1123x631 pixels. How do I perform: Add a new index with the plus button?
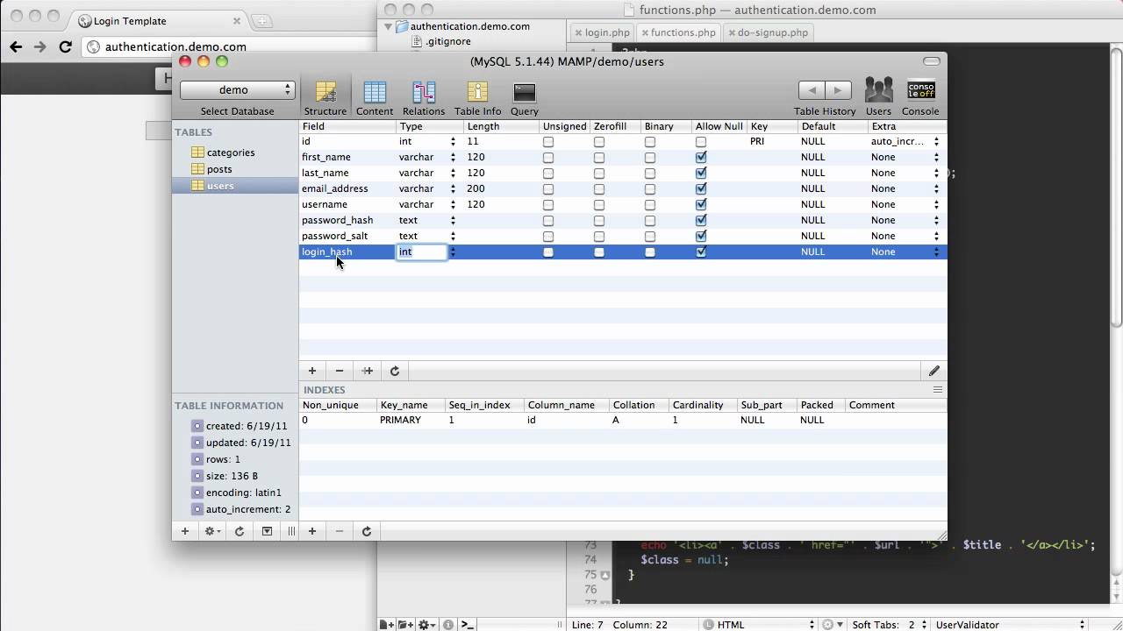(x=312, y=531)
